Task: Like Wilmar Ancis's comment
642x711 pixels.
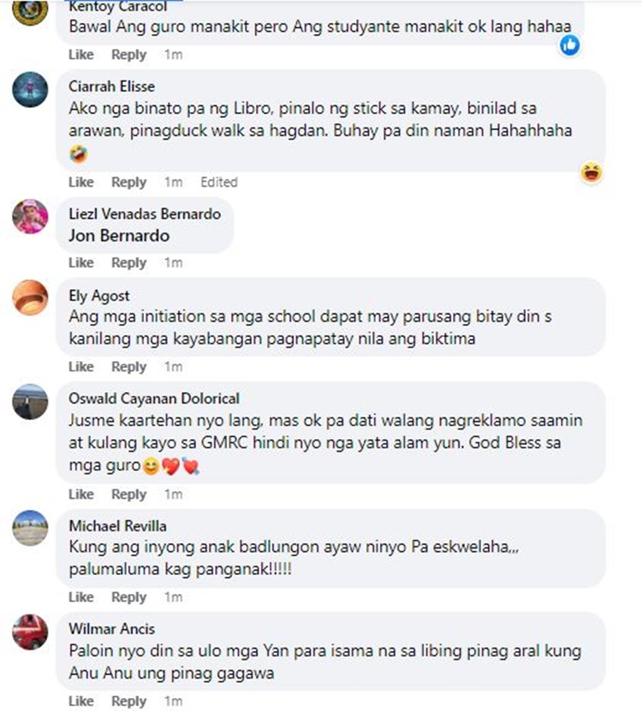Action: [x=81, y=701]
